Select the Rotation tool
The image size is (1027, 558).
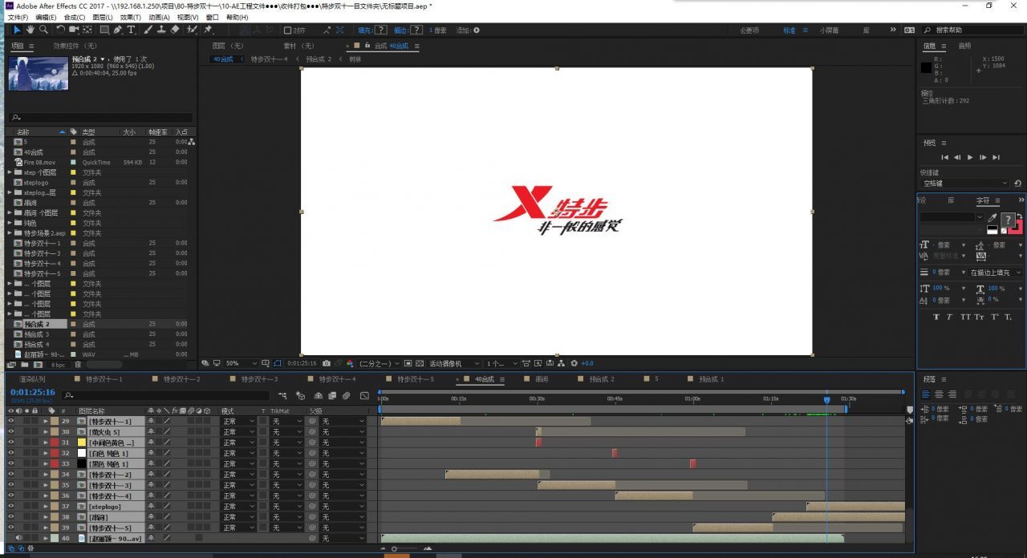61,30
